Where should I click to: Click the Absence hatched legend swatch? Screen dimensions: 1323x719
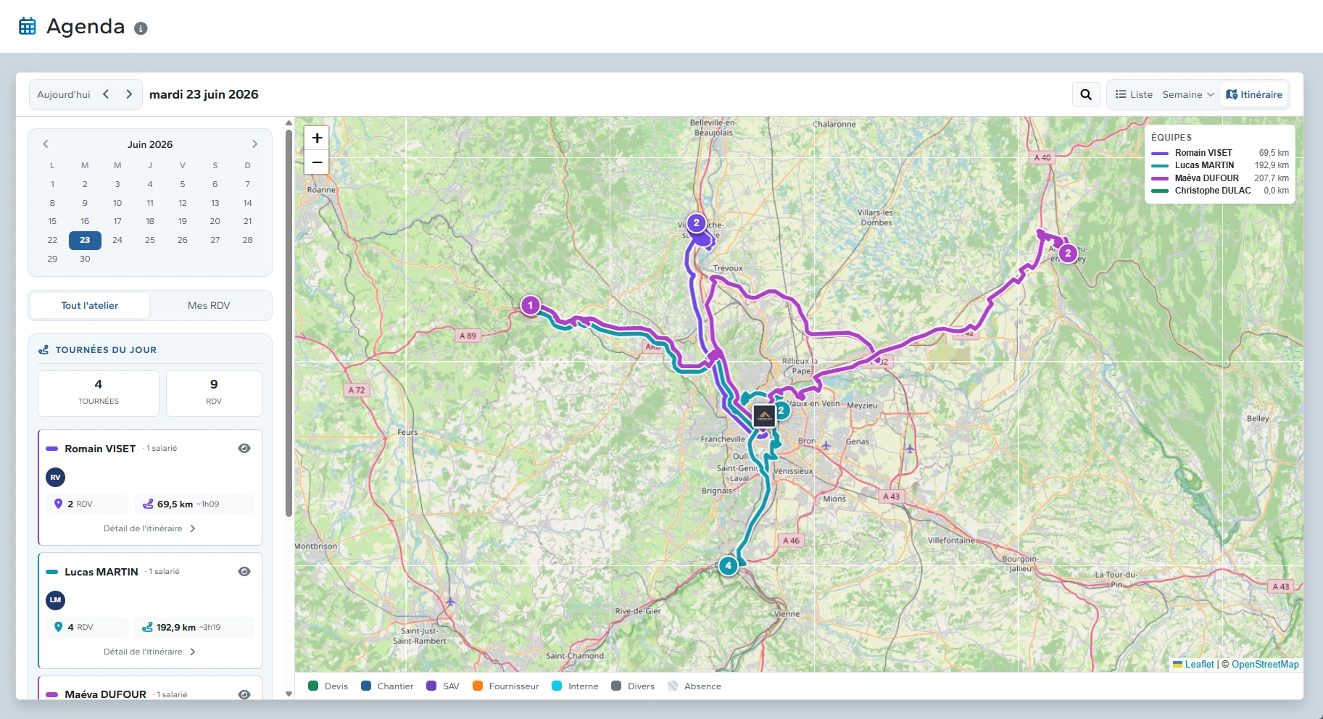point(673,686)
